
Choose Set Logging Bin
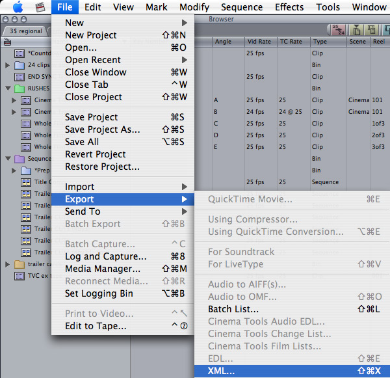click(x=123, y=293)
